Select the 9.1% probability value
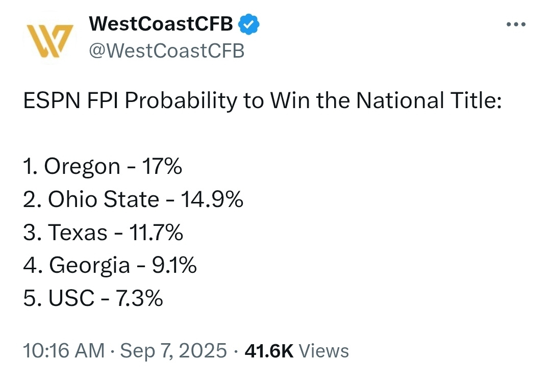 (174, 265)
